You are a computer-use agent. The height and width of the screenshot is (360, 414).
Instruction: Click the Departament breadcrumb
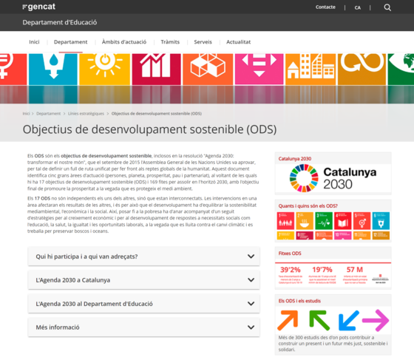tap(49, 114)
